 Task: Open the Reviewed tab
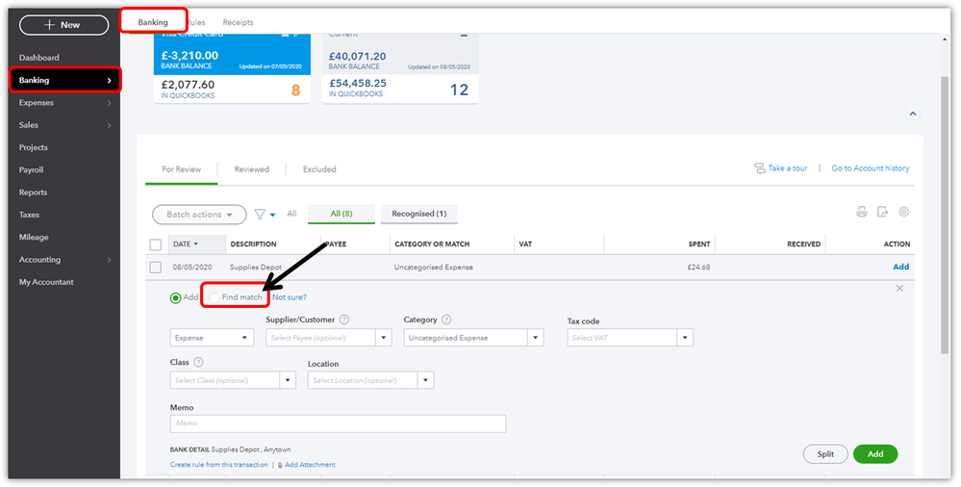click(x=252, y=169)
